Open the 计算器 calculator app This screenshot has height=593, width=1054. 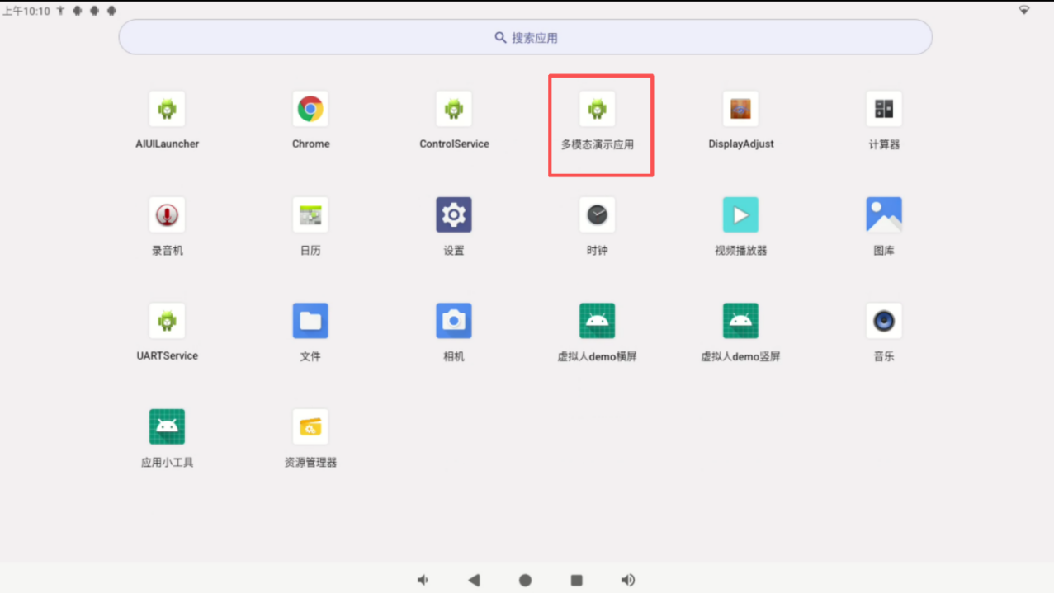click(883, 109)
